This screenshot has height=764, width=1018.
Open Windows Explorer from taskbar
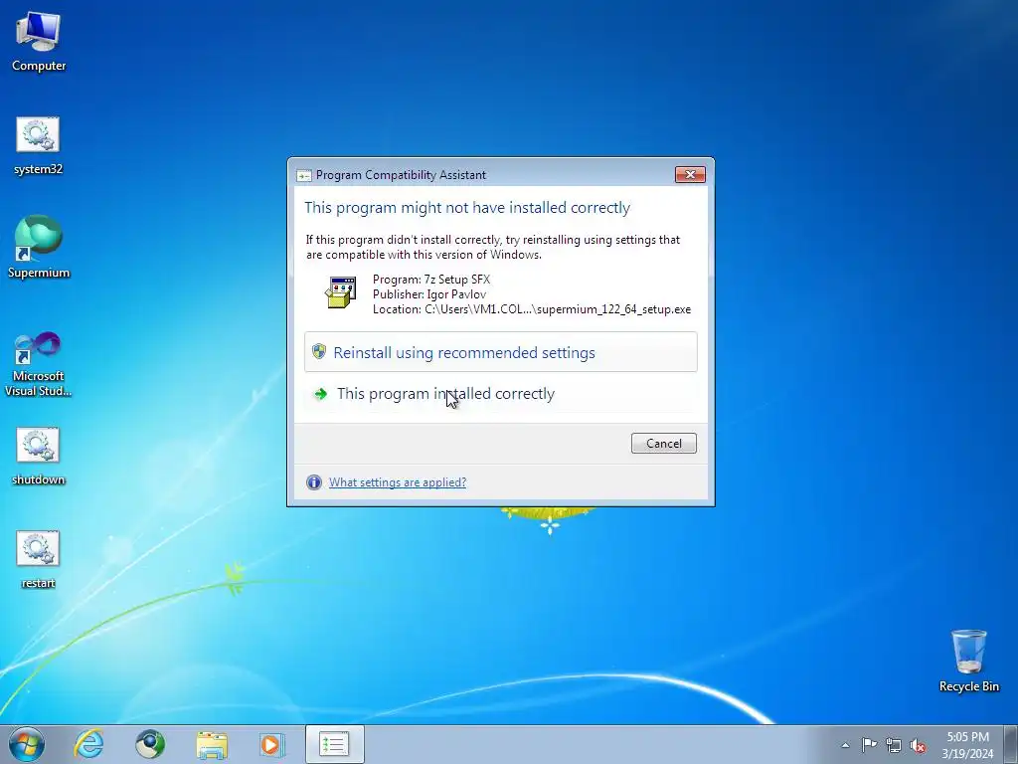[x=212, y=744]
